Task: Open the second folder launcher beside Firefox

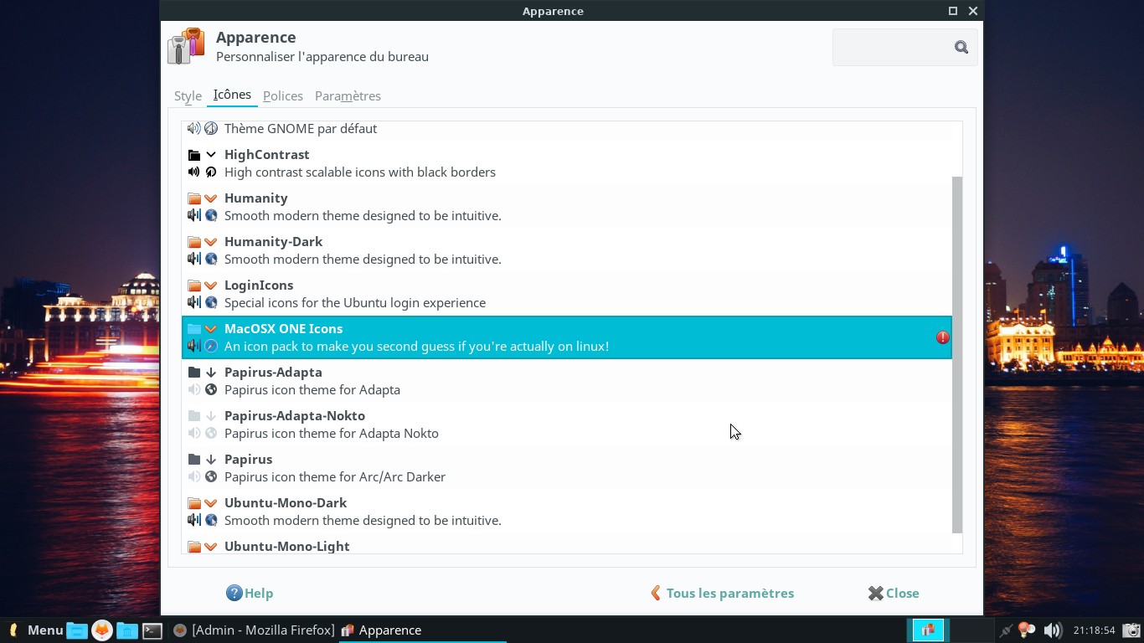Action: tap(127, 630)
